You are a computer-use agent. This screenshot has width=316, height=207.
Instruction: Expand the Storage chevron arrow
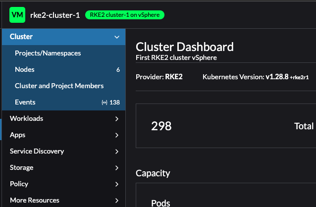[x=117, y=168]
